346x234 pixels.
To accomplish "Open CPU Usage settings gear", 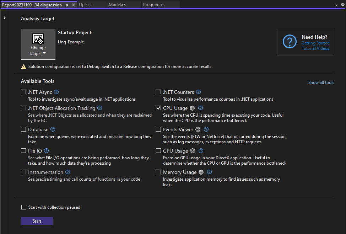I will [x=192, y=108].
